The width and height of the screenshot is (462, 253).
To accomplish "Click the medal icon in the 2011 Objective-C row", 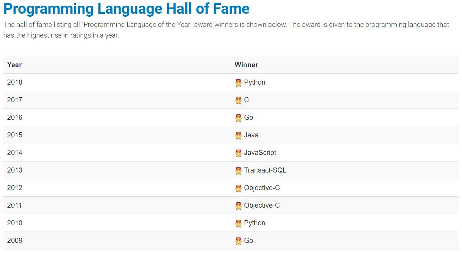I will pos(238,206).
